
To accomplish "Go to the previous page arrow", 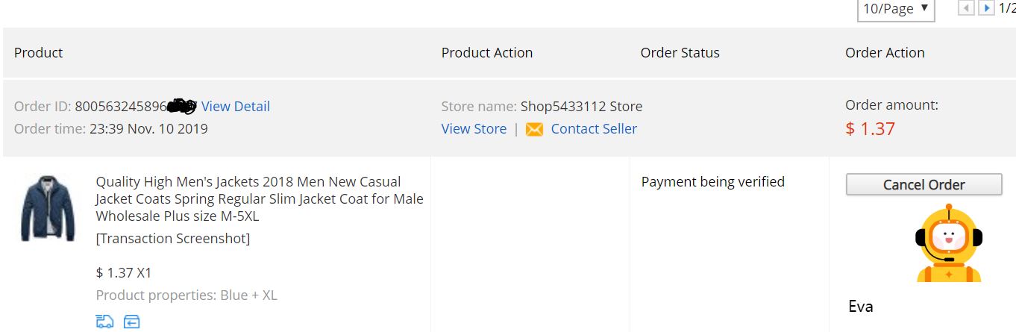I will tap(967, 8).
